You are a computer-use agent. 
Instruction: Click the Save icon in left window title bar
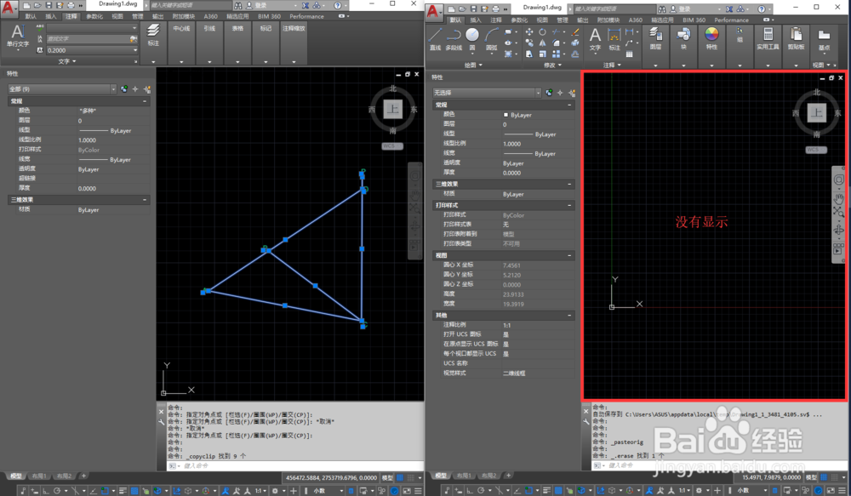click(x=49, y=5)
